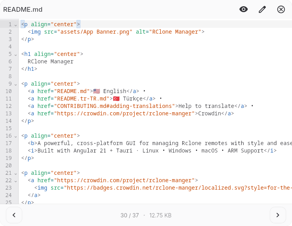Go to the next file with right arrow
292x226 pixels.
coord(278,215)
